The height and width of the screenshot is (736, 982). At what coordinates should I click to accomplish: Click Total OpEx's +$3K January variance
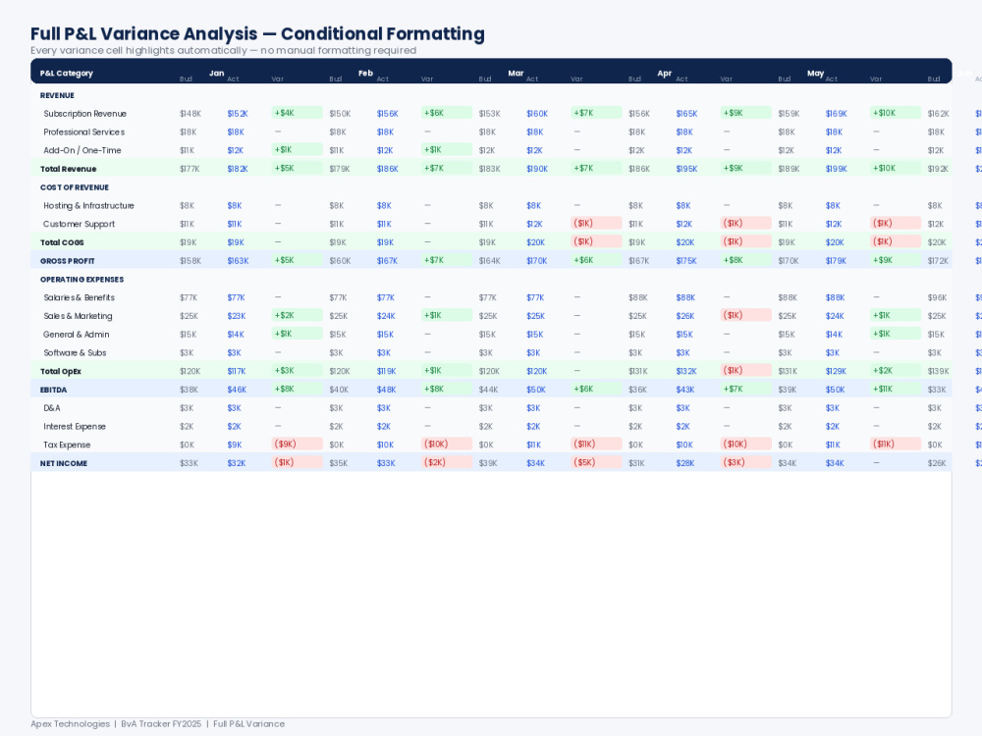(x=297, y=371)
